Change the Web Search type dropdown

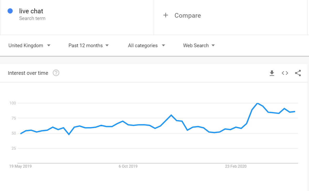point(199,45)
